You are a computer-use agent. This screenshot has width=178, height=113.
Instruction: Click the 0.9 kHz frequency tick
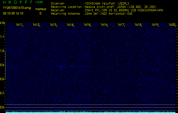pyautogui.click(x=3, y=65)
